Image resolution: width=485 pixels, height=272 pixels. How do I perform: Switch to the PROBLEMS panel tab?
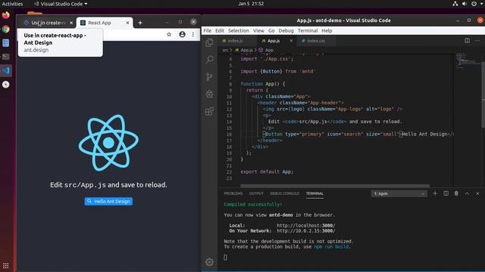coord(233,193)
